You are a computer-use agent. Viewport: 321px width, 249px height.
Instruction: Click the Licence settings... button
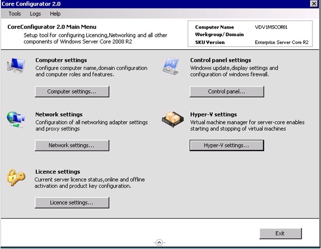pyautogui.click(x=72, y=203)
